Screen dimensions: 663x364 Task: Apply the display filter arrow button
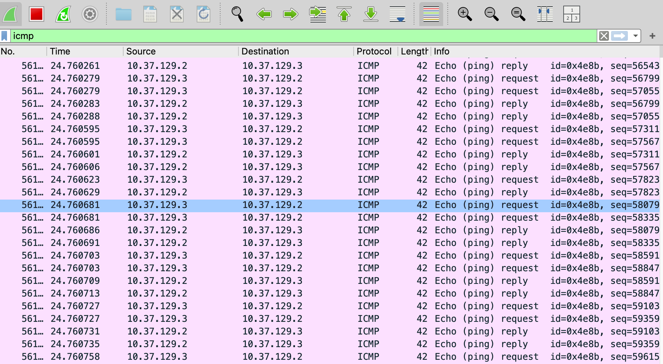coord(619,36)
